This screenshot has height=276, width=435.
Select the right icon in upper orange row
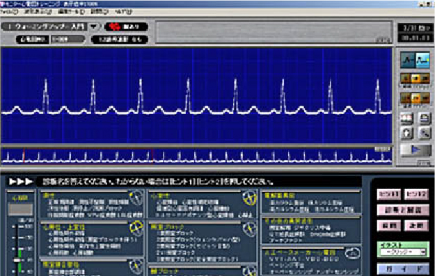(x=425, y=79)
